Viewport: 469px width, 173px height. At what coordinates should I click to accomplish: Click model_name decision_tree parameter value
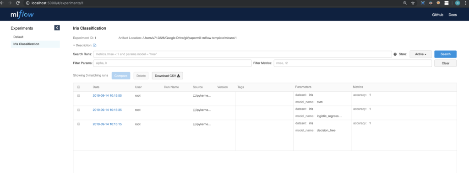[326, 131]
